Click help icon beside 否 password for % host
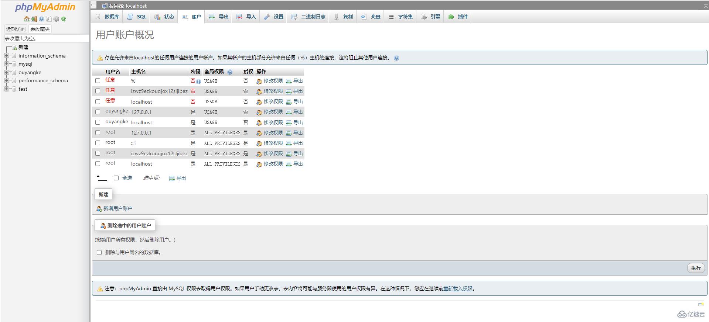Viewport: 709px width, 322px height. pyautogui.click(x=198, y=82)
